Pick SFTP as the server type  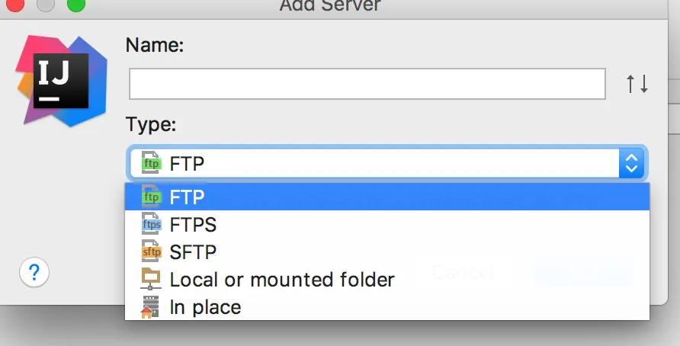[194, 251]
